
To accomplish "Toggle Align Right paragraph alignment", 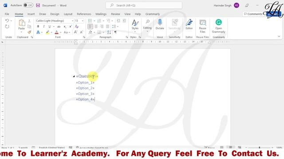I will [102, 26].
